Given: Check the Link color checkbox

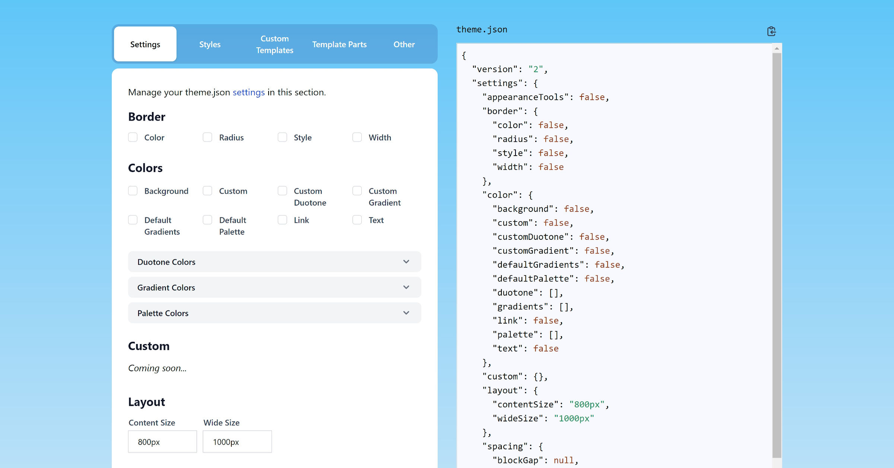Looking at the screenshot, I should pyautogui.click(x=282, y=220).
